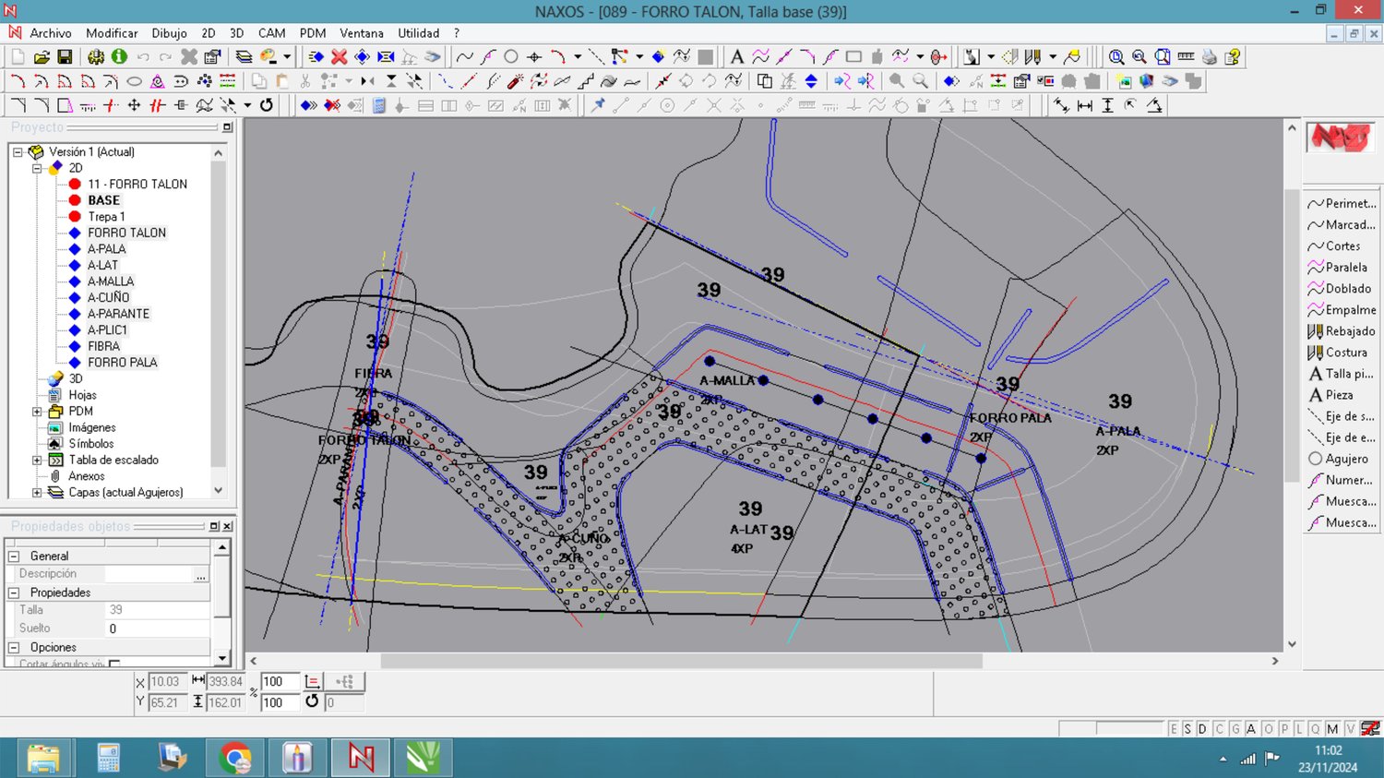Toggle the 'G' status bar indicator
Screen dimensions: 1384x778
tap(1235, 729)
